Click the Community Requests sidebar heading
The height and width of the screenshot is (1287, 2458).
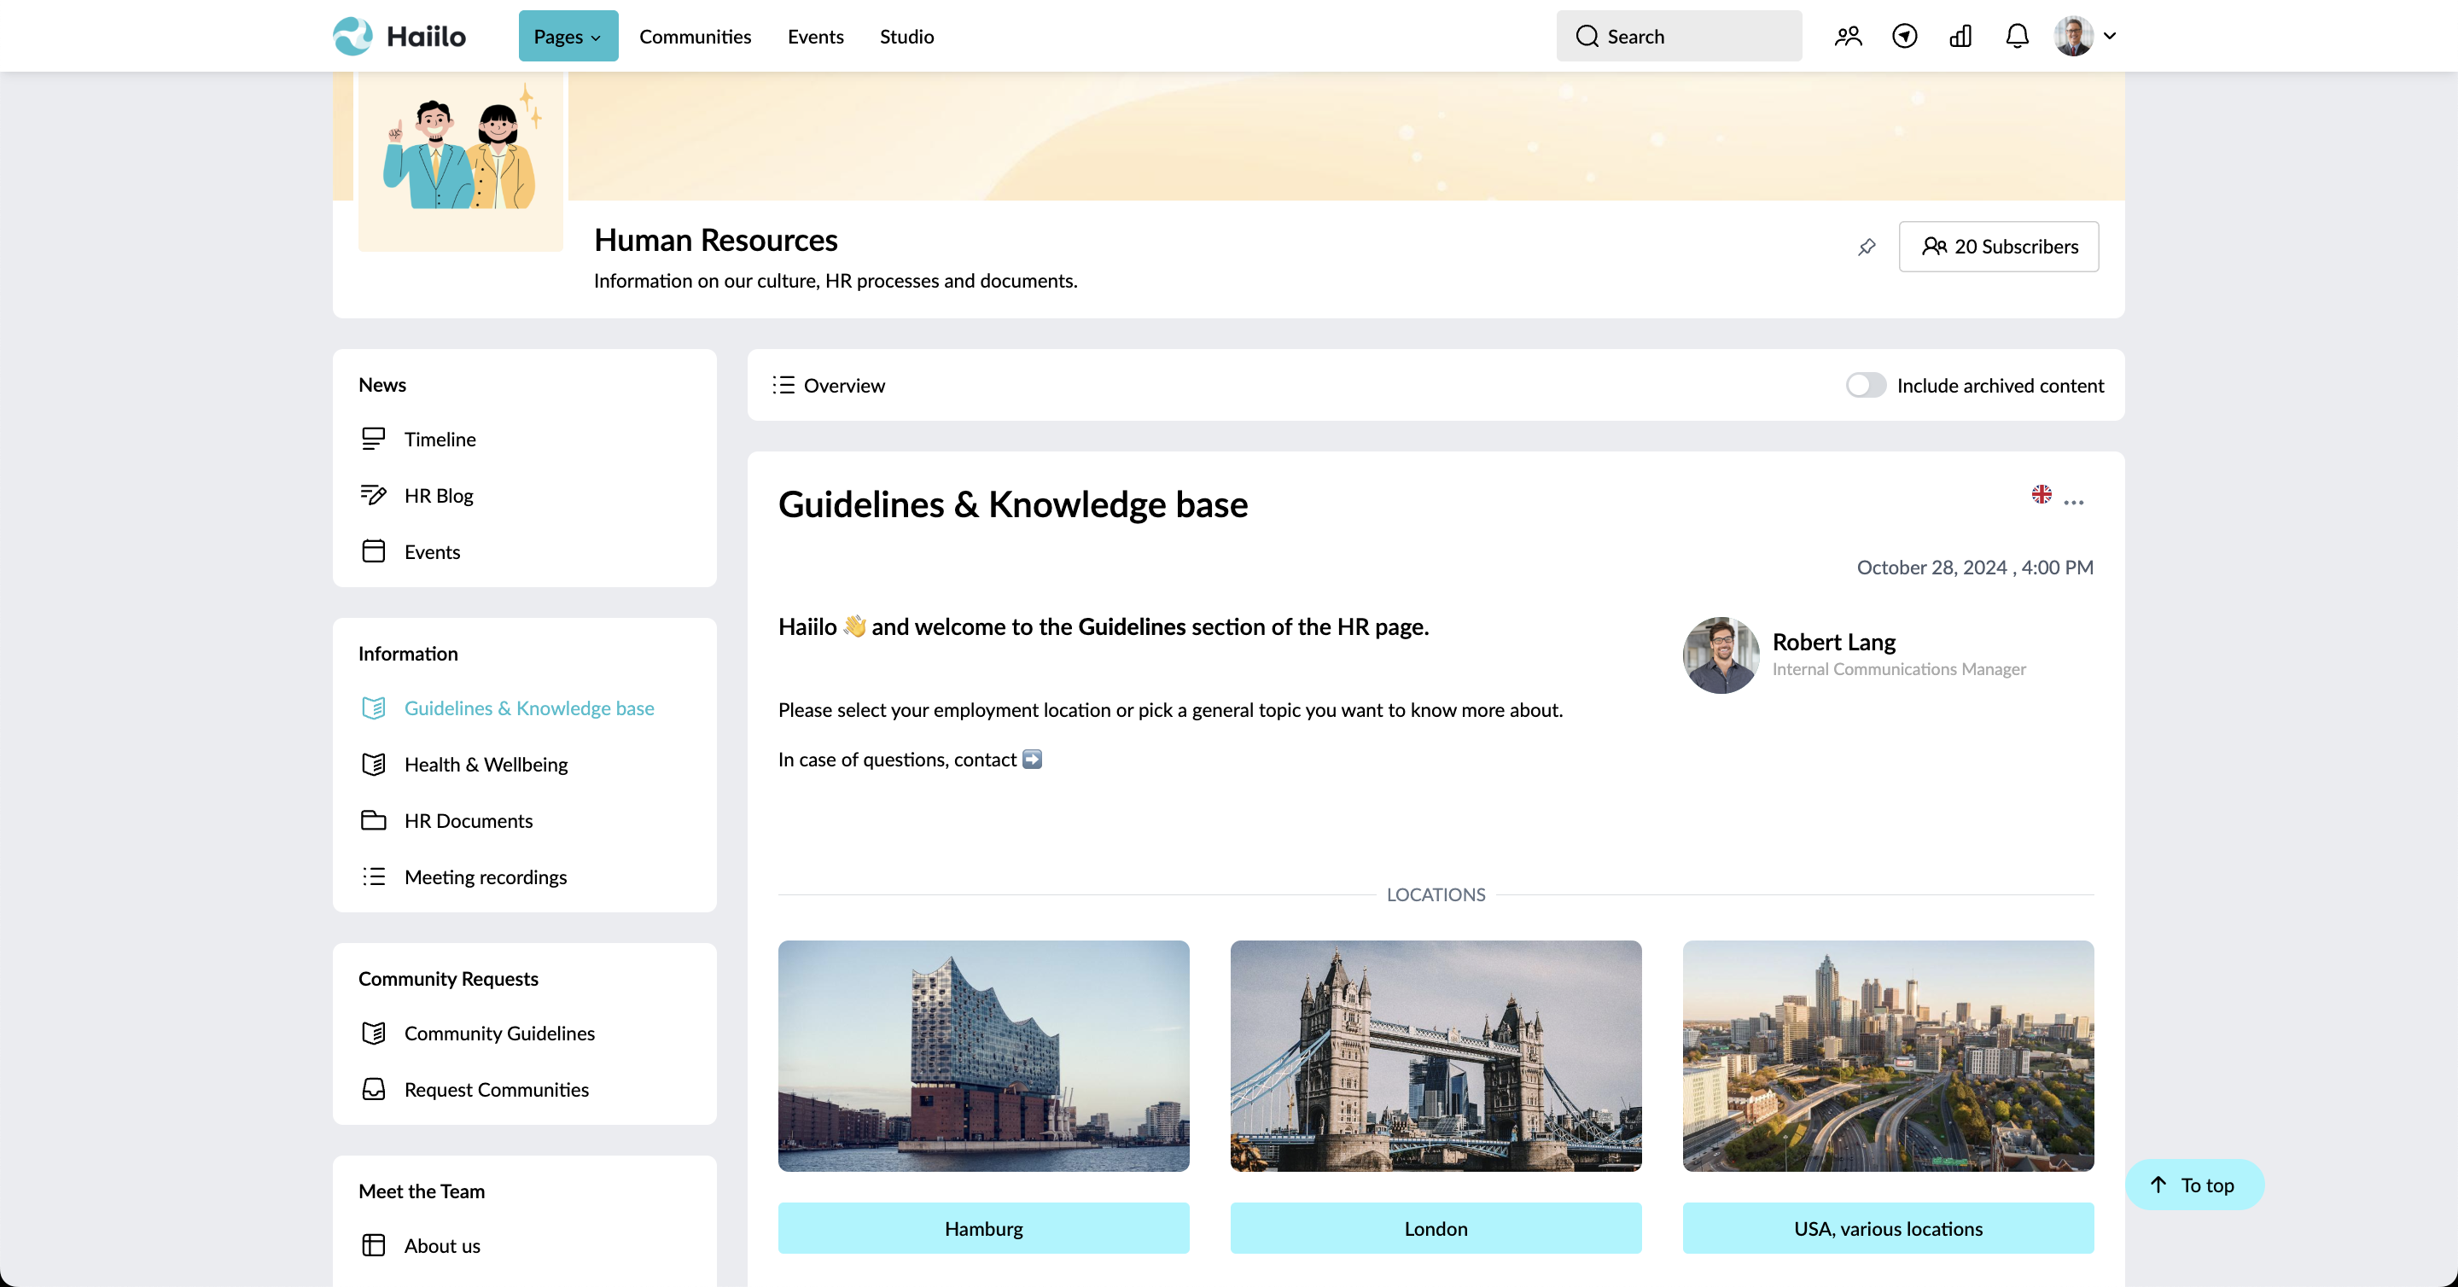tap(447, 979)
